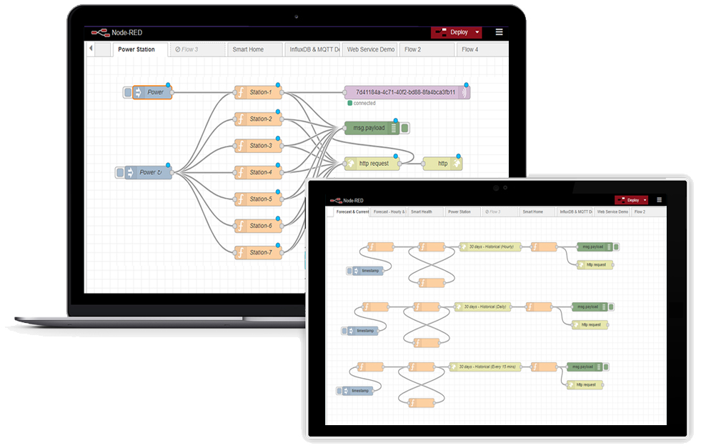Open the Deploy dropdown arrow on the tablet
The image size is (701, 448).
tap(645, 200)
